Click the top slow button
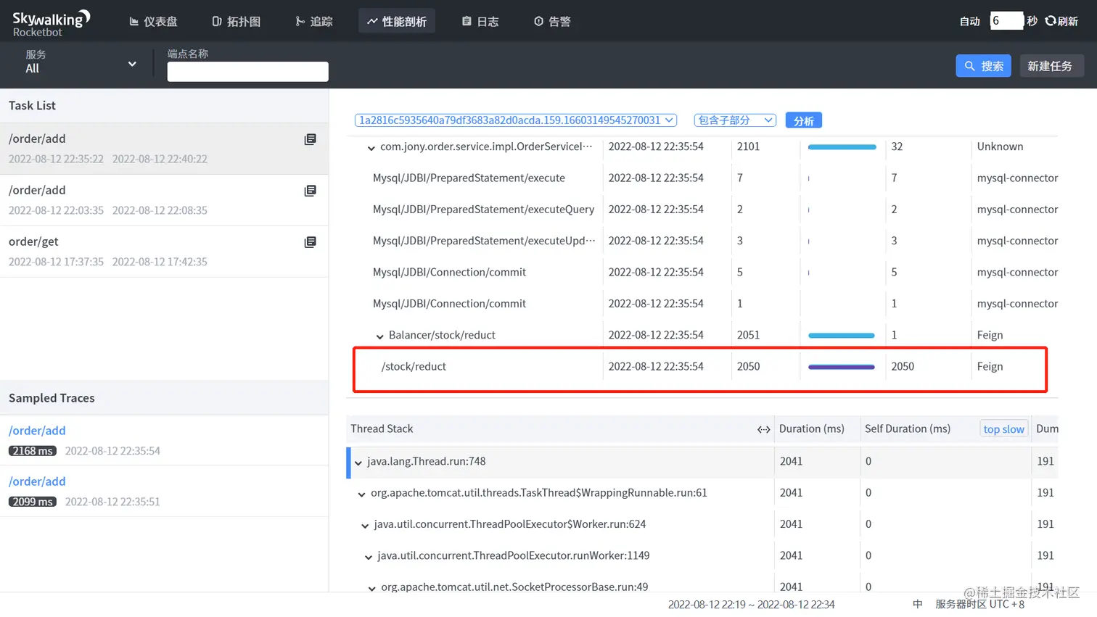The width and height of the screenshot is (1097, 617). pyautogui.click(x=1004, y=429)
